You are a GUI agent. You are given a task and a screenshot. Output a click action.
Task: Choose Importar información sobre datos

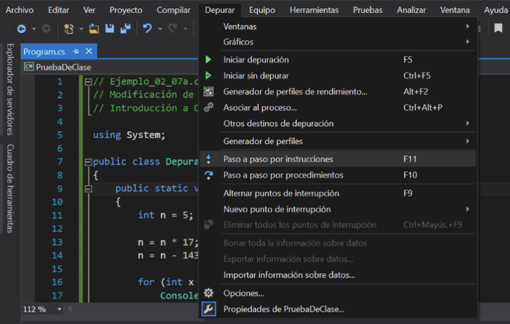(338, 275)
